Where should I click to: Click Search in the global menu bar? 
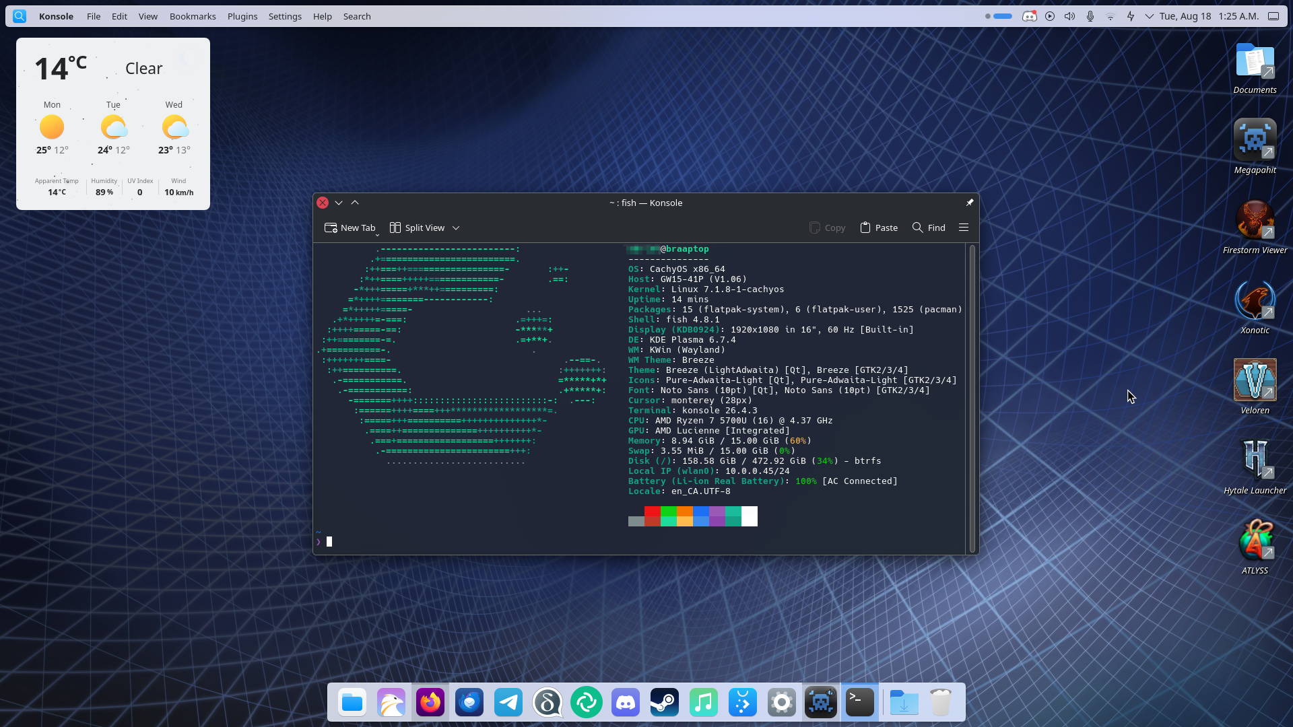coord(357,16)
